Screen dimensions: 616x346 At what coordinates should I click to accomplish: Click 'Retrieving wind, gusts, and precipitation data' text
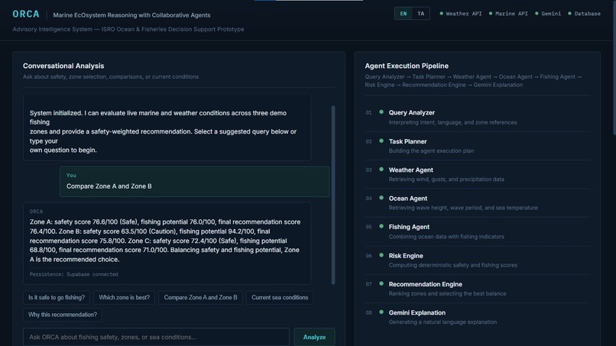point(446,179)
